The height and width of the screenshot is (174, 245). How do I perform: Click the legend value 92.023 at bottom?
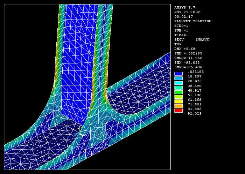tap(195, 114)
